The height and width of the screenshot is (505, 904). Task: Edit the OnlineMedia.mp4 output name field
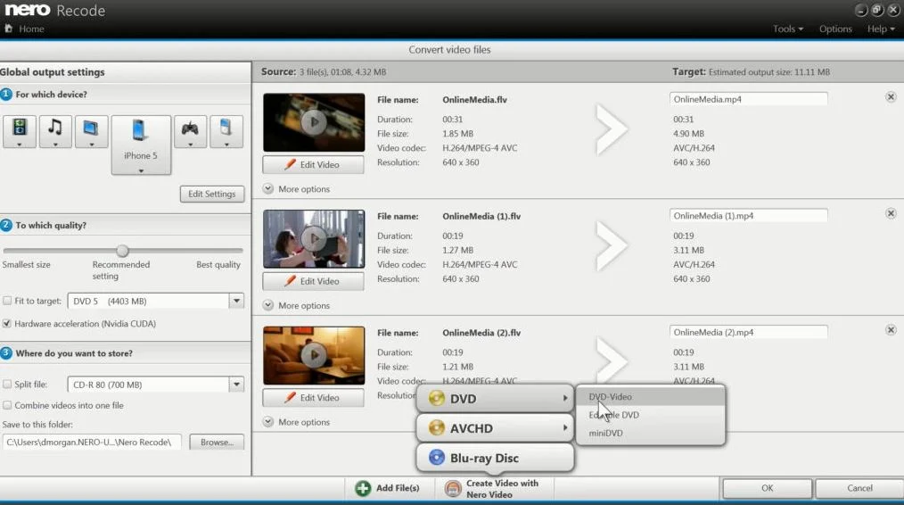click(748, 99)
